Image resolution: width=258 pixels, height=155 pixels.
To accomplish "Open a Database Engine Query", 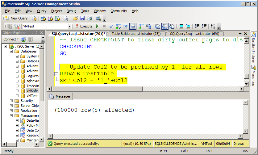I will coord(34,18).
